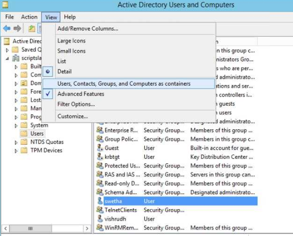The height and width of the screenshot is (236, 293).
Task: Expand the Builtin folder node
Action: click(x=16, y=67)
